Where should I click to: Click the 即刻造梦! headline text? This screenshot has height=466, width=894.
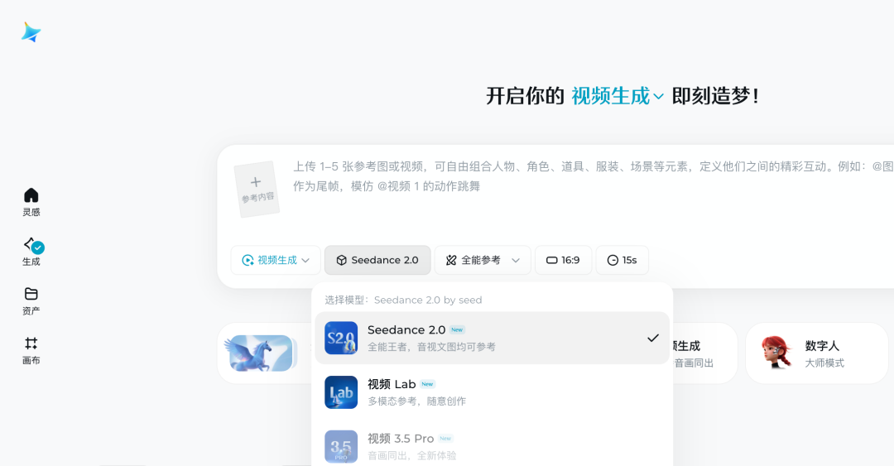715,96
